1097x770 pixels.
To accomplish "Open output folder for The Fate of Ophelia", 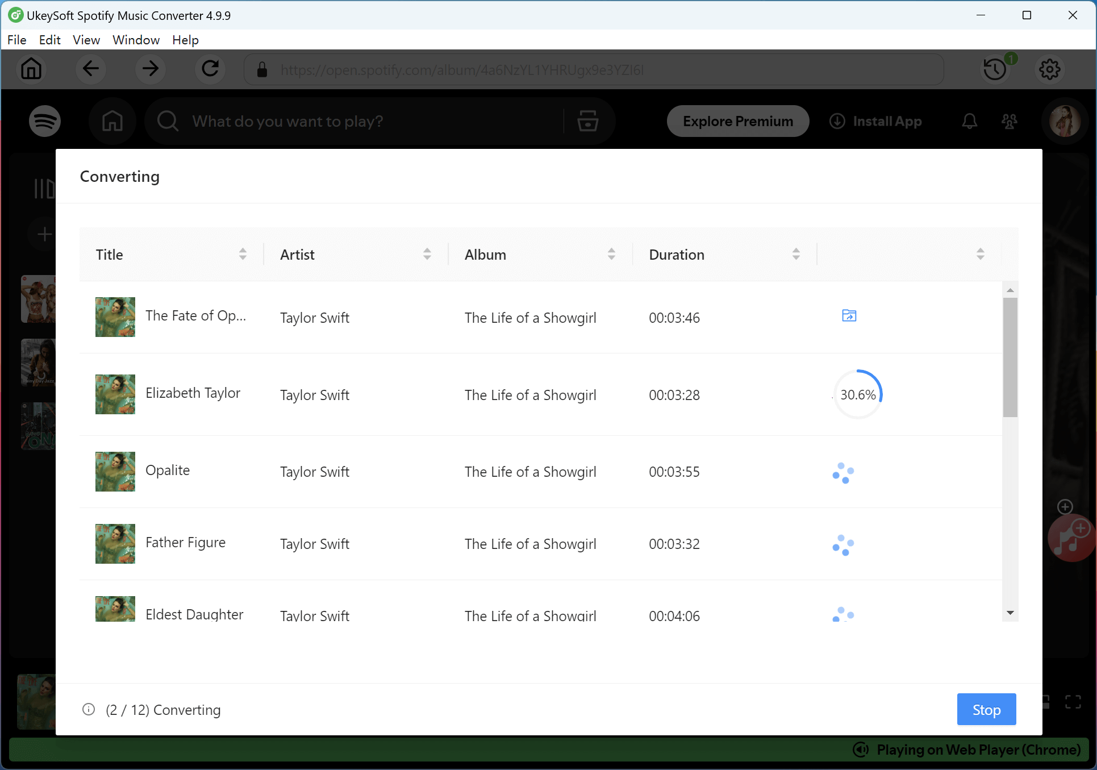I will (849, 316).
